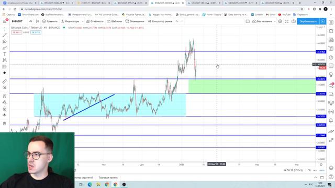
Task: Open the Отчётность financials button
Action: tap(95, 21)
